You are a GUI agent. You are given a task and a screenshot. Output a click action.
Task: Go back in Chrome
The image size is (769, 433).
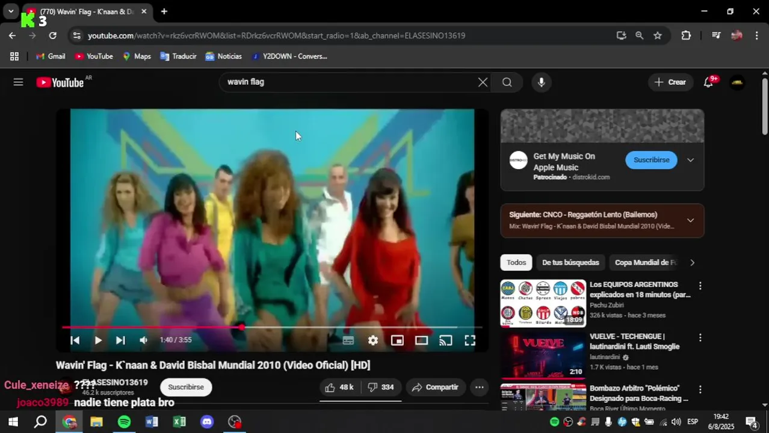pyautogui.click(x=12, y=35)
